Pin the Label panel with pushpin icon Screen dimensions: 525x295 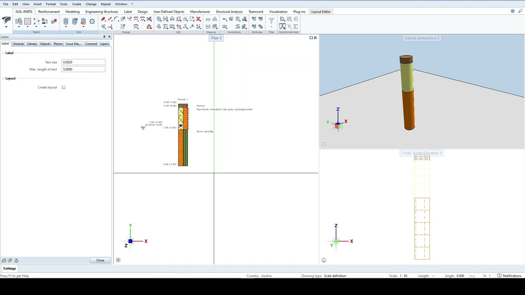coord(104,37)
